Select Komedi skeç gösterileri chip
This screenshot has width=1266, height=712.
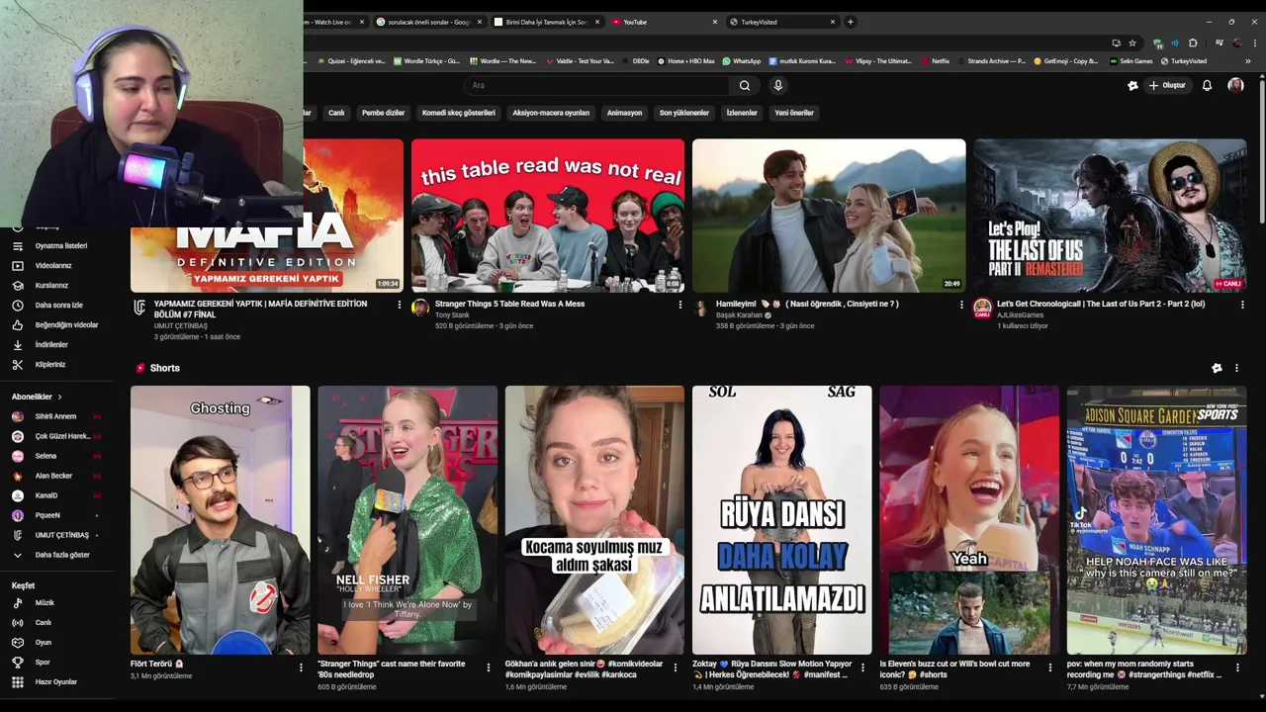tap(459, 113)
